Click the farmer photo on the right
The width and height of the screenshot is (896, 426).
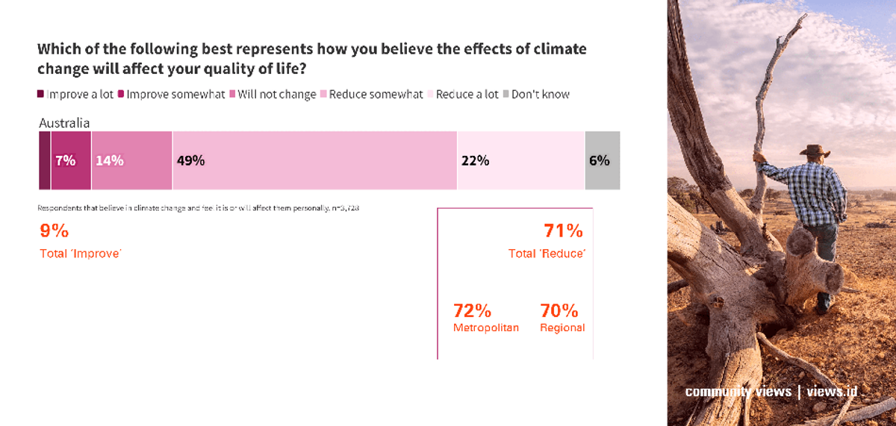781,213
